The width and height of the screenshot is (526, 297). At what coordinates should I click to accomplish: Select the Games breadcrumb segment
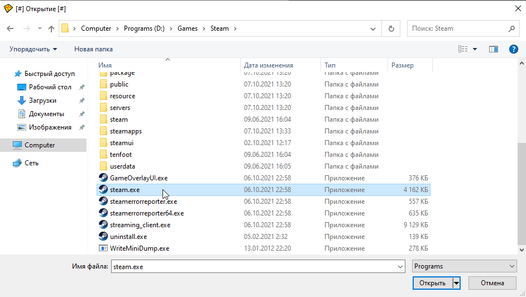pyautogui.click(x=188, y=28)
